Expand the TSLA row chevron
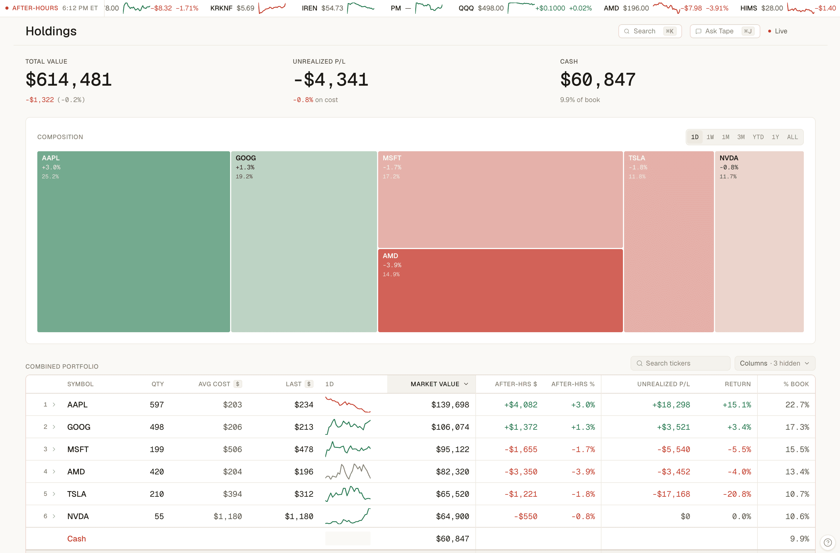 tap(54, 494)
